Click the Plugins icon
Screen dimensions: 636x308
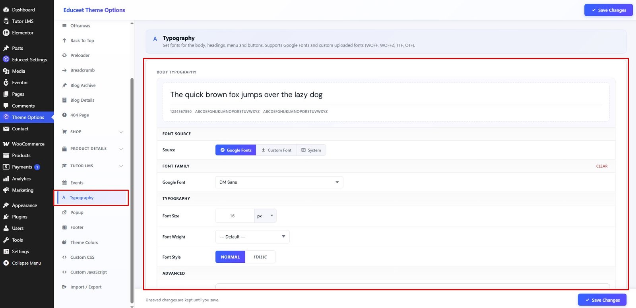(x=6, y=217)
